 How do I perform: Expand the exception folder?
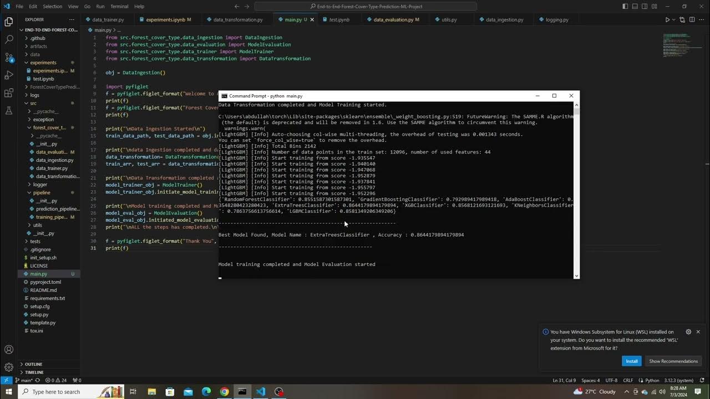coord(43,119)
